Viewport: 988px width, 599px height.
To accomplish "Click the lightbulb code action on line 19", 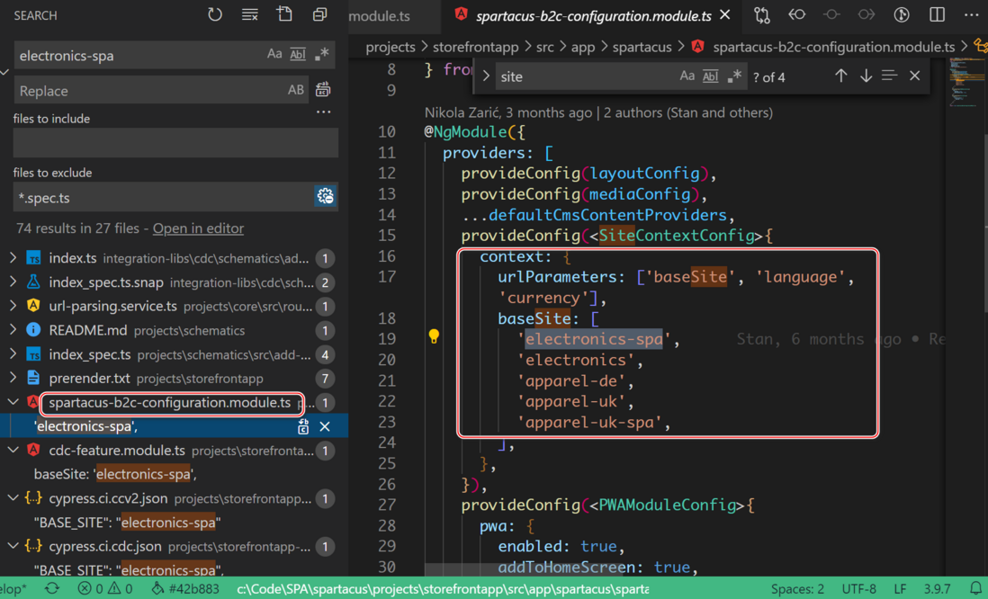I will (x=434, y=336).
